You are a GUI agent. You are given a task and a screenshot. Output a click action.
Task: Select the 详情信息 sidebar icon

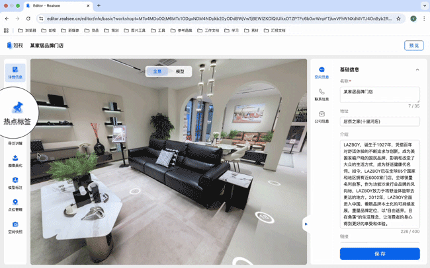pos(15,73)
